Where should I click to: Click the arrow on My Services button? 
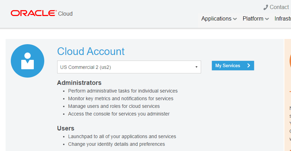248,65
